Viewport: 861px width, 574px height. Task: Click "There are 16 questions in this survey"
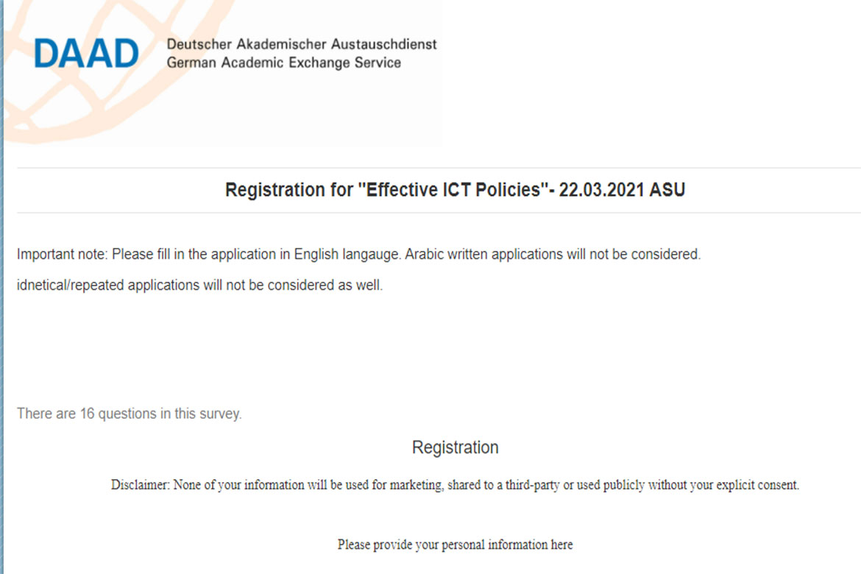130,414
